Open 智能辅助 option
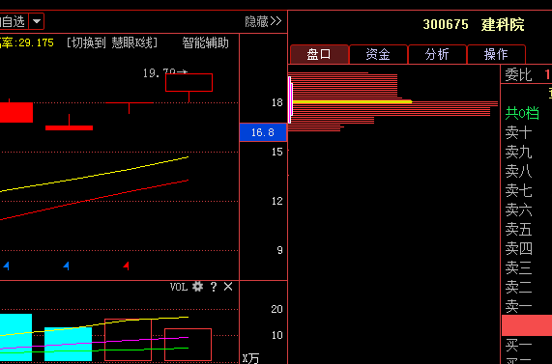 (206, 42)
